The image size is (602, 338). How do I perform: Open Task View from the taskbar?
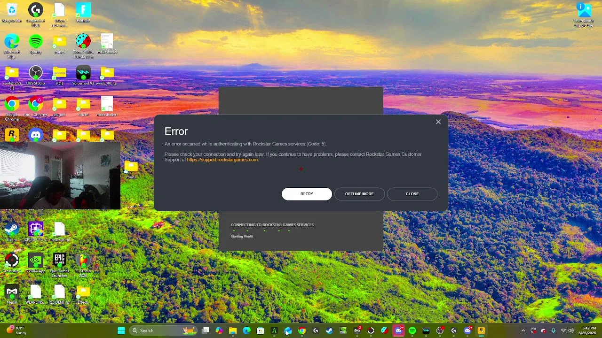point(206,330)
